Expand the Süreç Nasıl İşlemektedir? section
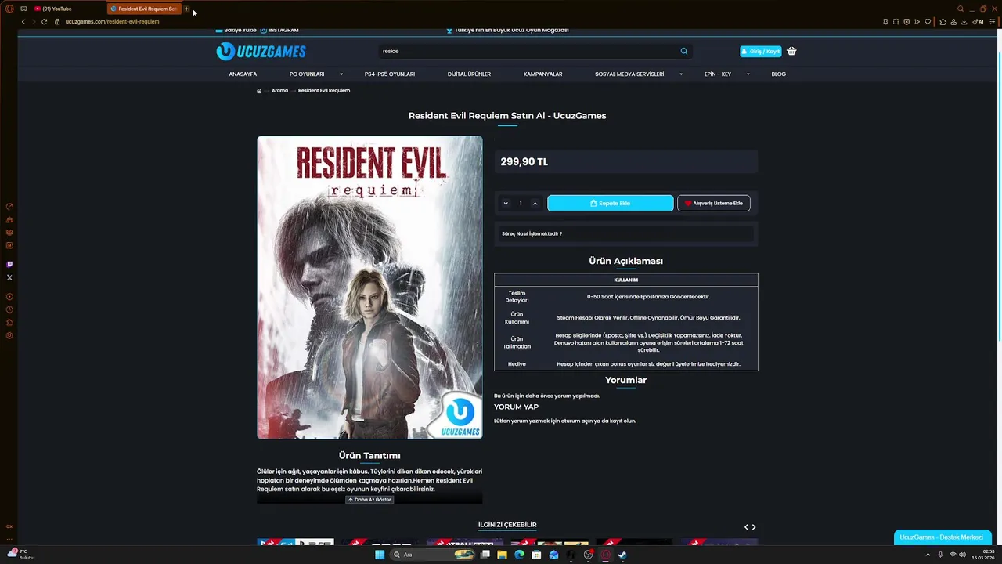Screen dimensions: 1002x564 tap(626, 233)
